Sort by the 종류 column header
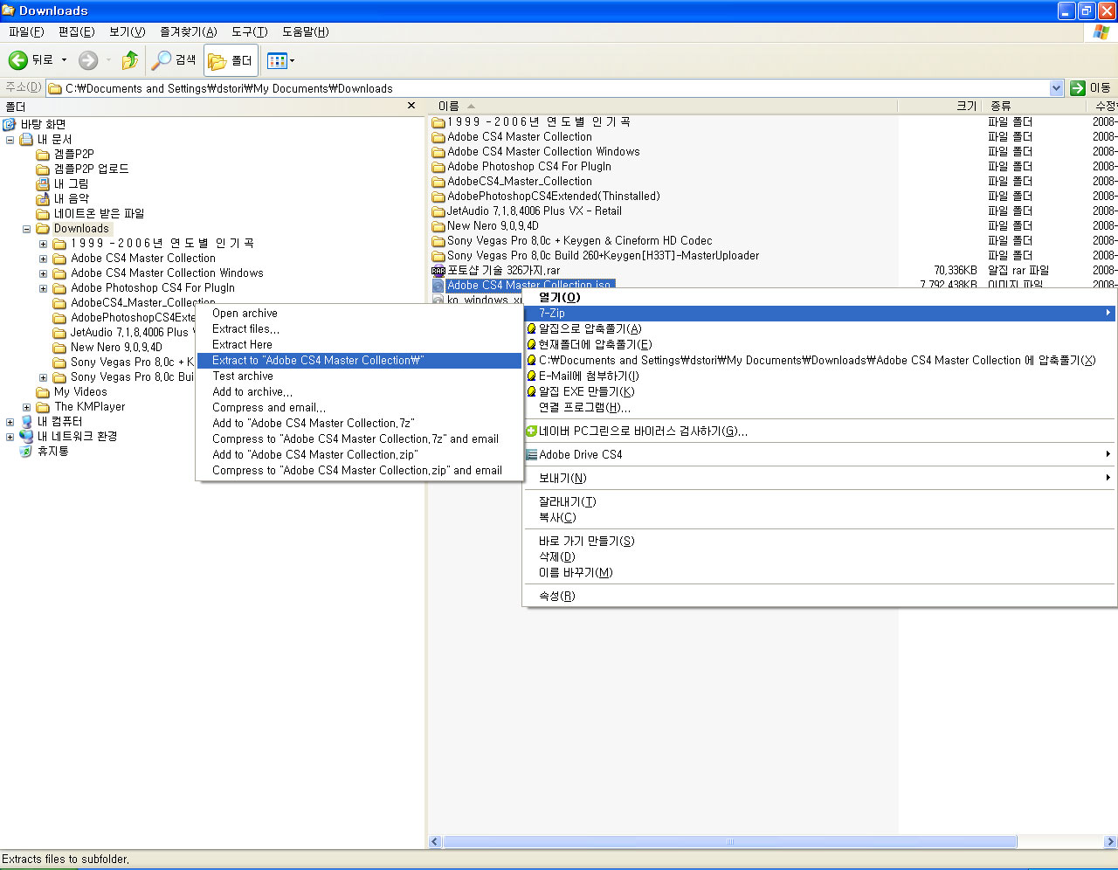This screenshot has width=1118, height=870. tap(1035, 106)
